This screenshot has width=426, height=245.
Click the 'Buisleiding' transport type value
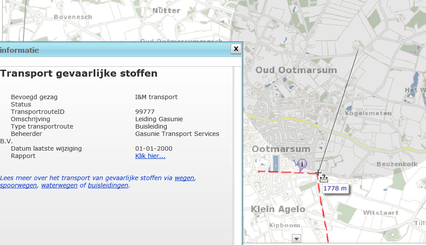click(x=151, y=126)
